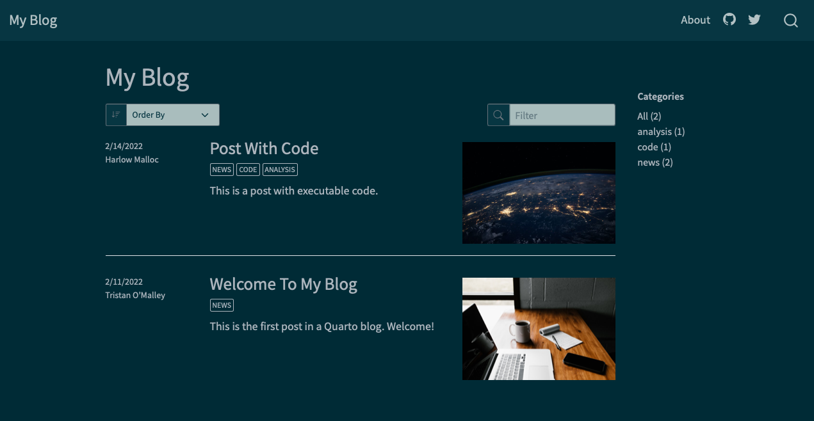Click the magnifier icon in Filter box

[498, 115]
